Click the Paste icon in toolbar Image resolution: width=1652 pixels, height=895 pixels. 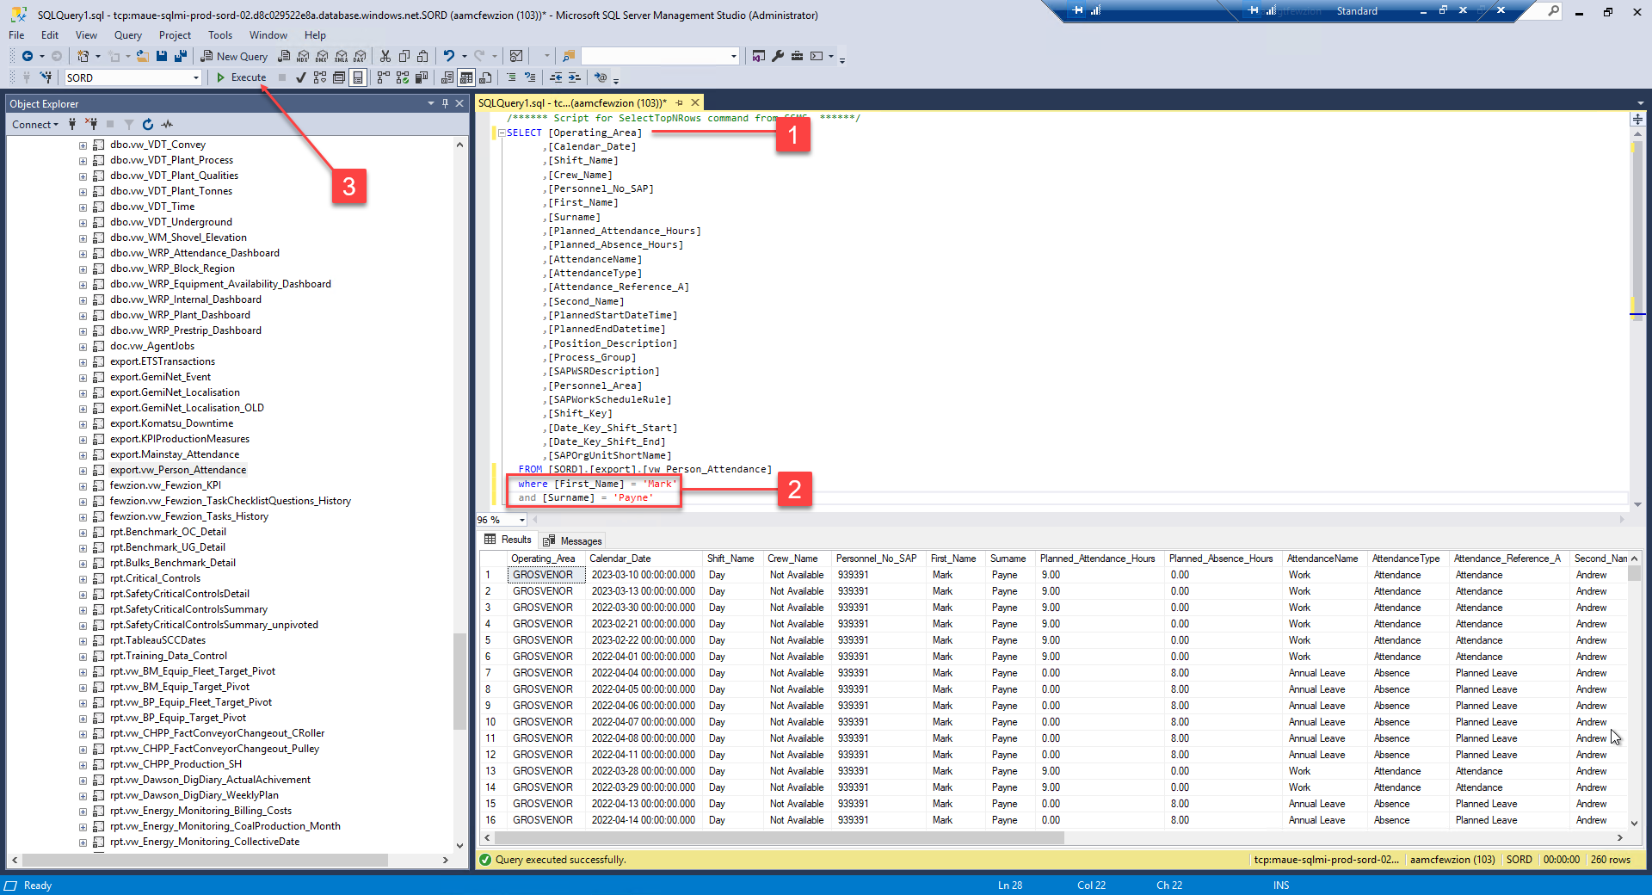[422, 56]
